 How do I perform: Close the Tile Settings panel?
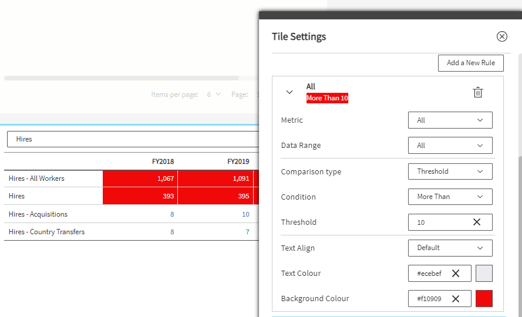501,36
